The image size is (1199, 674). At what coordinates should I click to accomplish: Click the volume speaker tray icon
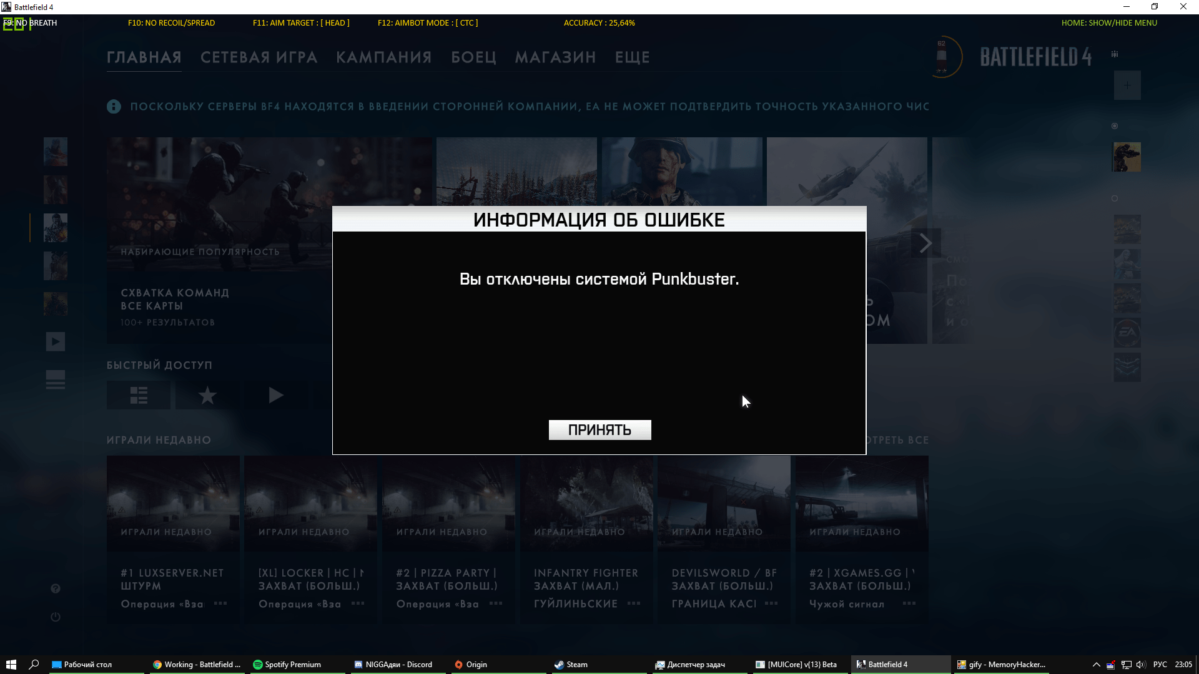click(1141, 665)
